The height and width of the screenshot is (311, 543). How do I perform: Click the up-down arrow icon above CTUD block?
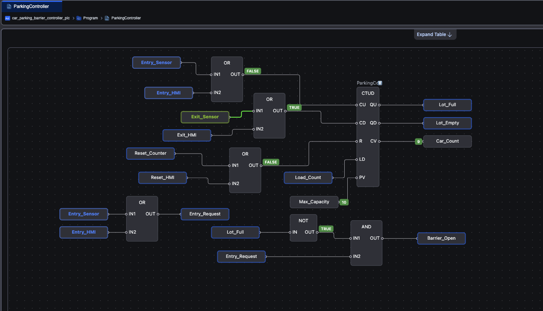(x=380, y=83)
